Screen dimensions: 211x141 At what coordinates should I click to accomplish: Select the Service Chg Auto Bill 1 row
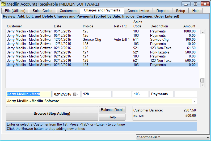point(102,40)
